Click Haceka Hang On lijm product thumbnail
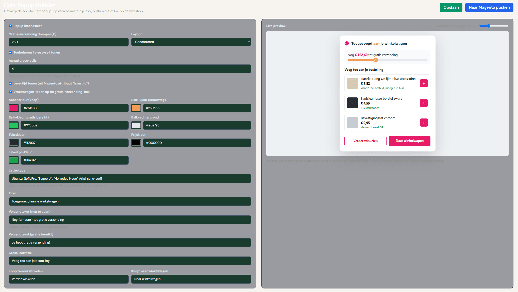The width and height of the screenshot is (518, 292). click(x=352, y=83)
